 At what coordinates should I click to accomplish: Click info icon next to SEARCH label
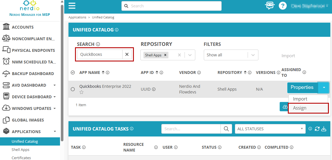98,44
